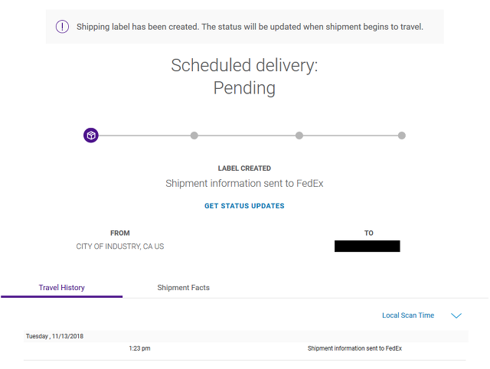Click the exclamation alert icon in banner

pyautogui.click(x=62, y=27)
